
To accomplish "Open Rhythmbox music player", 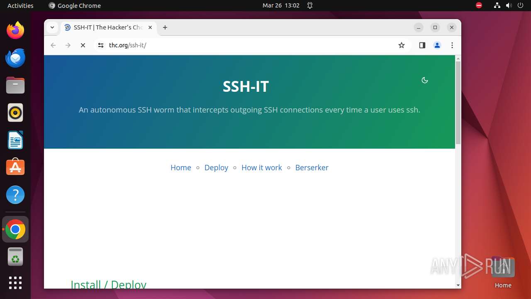I will [15, 113].
